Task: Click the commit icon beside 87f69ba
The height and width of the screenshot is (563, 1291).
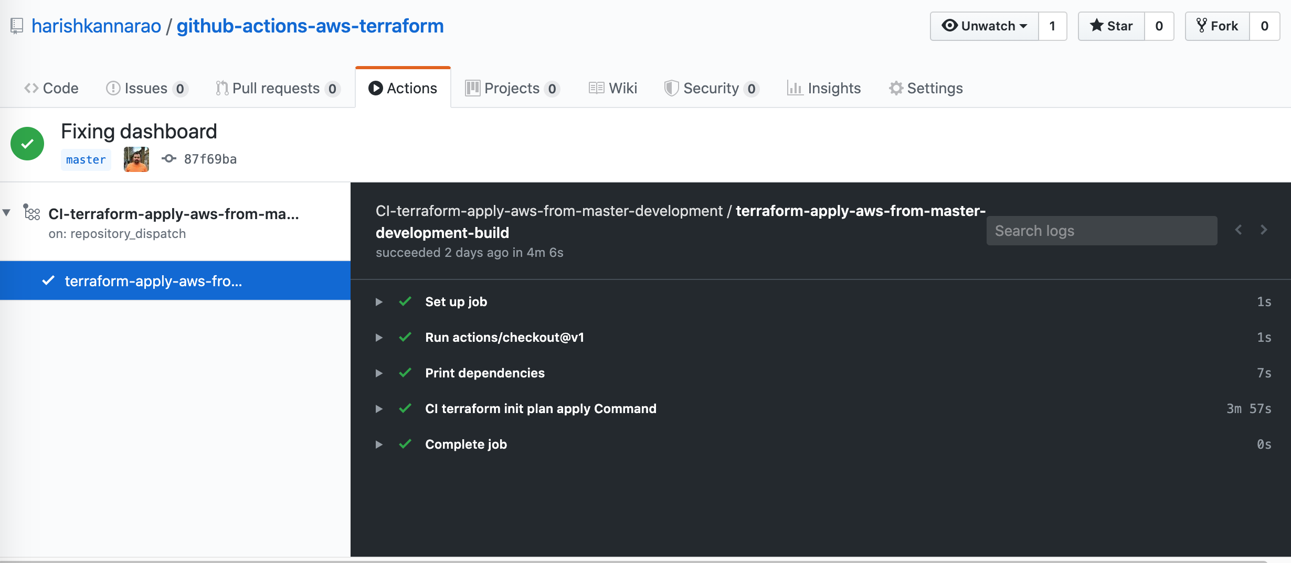Action: point(168,158)
